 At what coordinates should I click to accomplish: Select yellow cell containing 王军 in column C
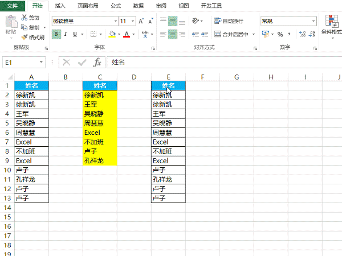[100, 105]
